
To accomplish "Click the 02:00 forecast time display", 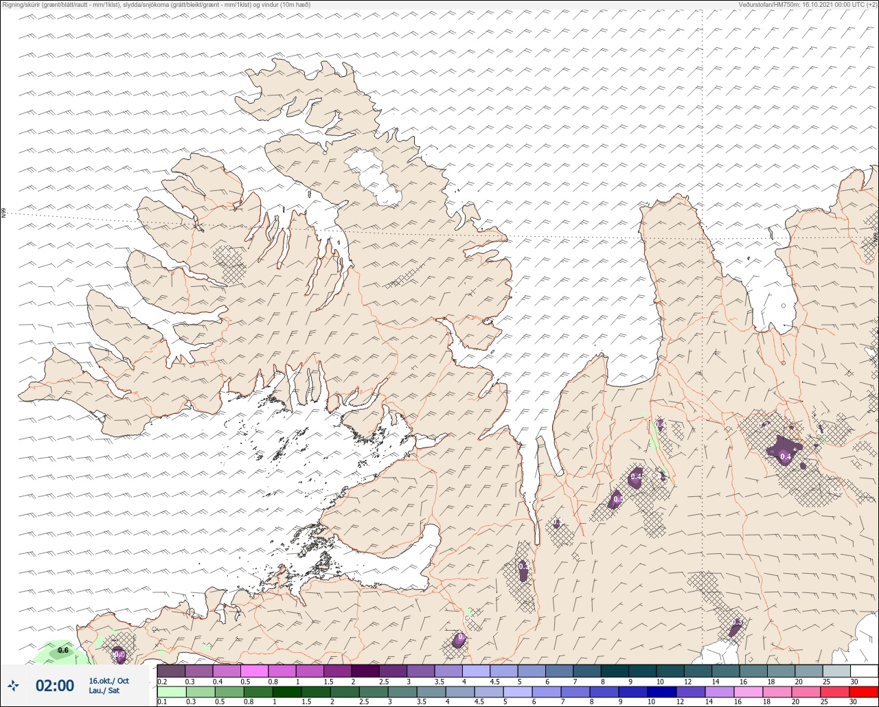I will [55, 686].
